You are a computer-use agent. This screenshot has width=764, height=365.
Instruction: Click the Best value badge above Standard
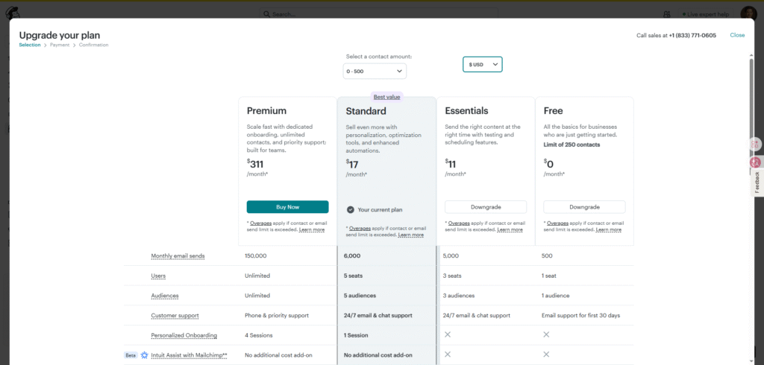(387, 97)
